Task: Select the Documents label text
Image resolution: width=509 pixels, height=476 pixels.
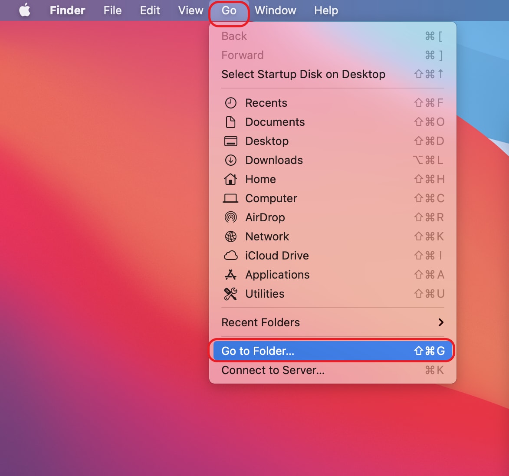Action: [275, 122]
